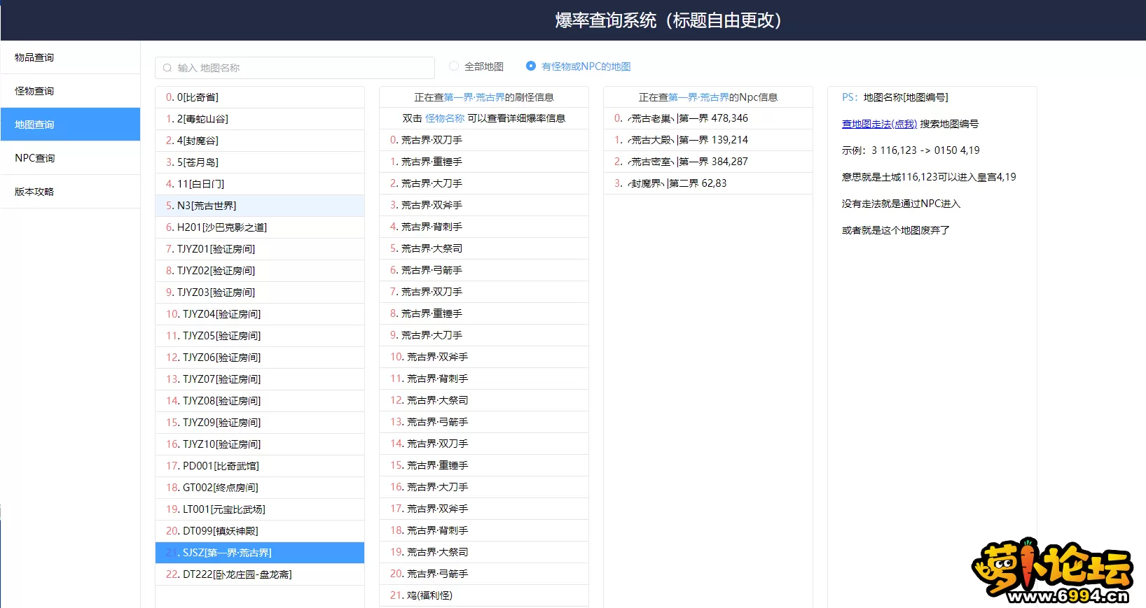
Task: Open the 物品查询 sidebar menu
Action: point(70,57)
